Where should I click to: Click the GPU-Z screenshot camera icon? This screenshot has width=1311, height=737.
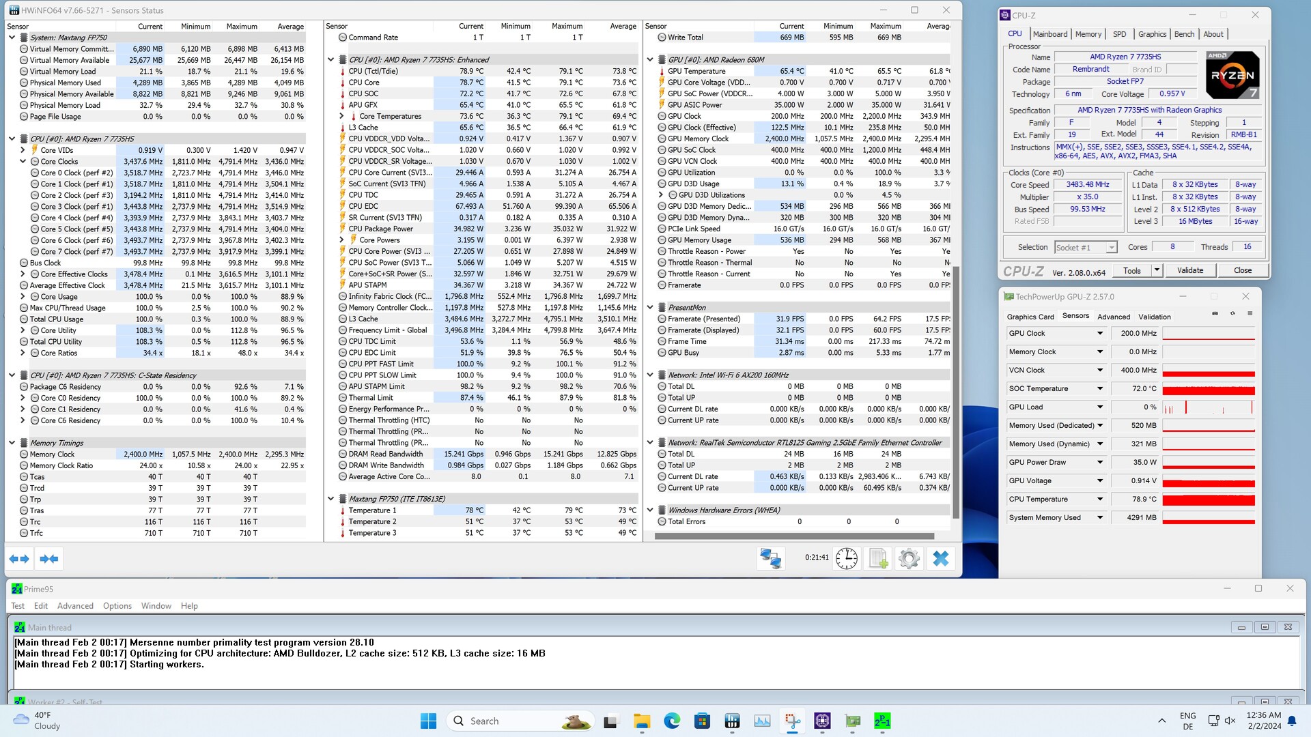click(1215, 314)
